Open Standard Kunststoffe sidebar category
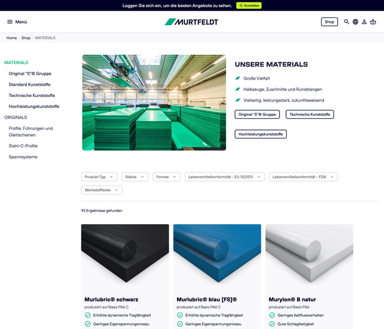Viewport: 384px width, 329px height. tap(29, 84)
